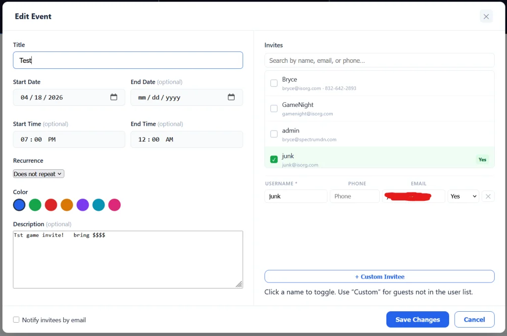The image size is (507, 336).
Task: Click Save Changes button
Action: point(417,320)
